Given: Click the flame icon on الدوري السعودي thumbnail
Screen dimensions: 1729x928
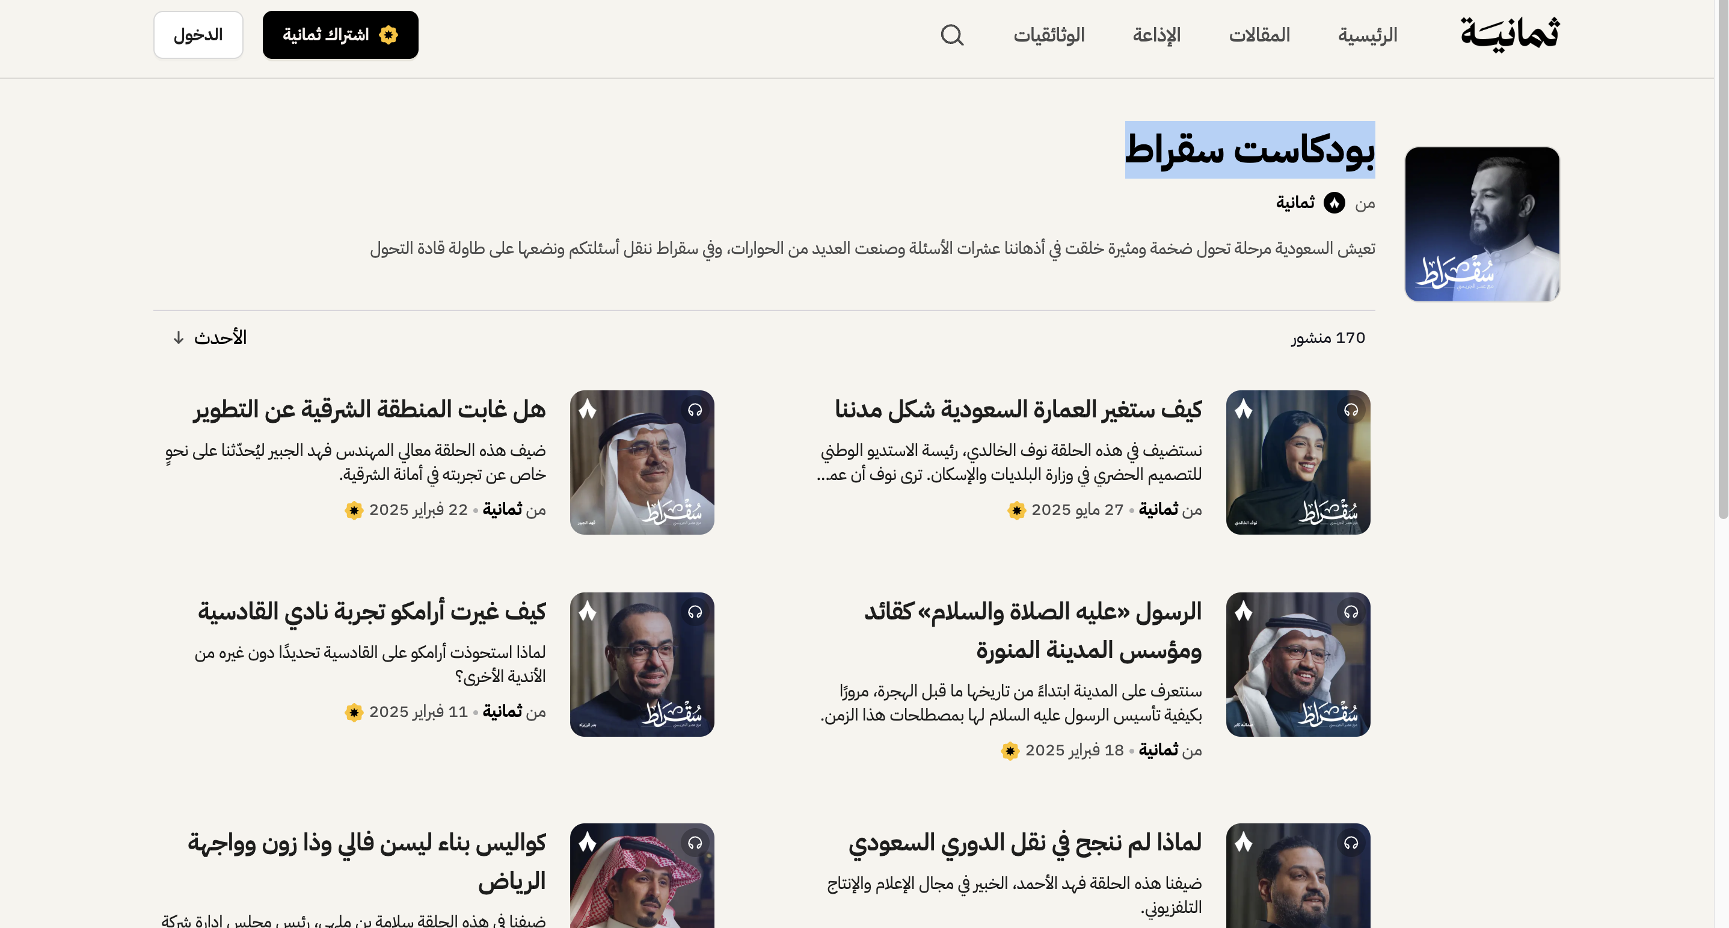Looking at the screenshot, I should [1244, 842].
